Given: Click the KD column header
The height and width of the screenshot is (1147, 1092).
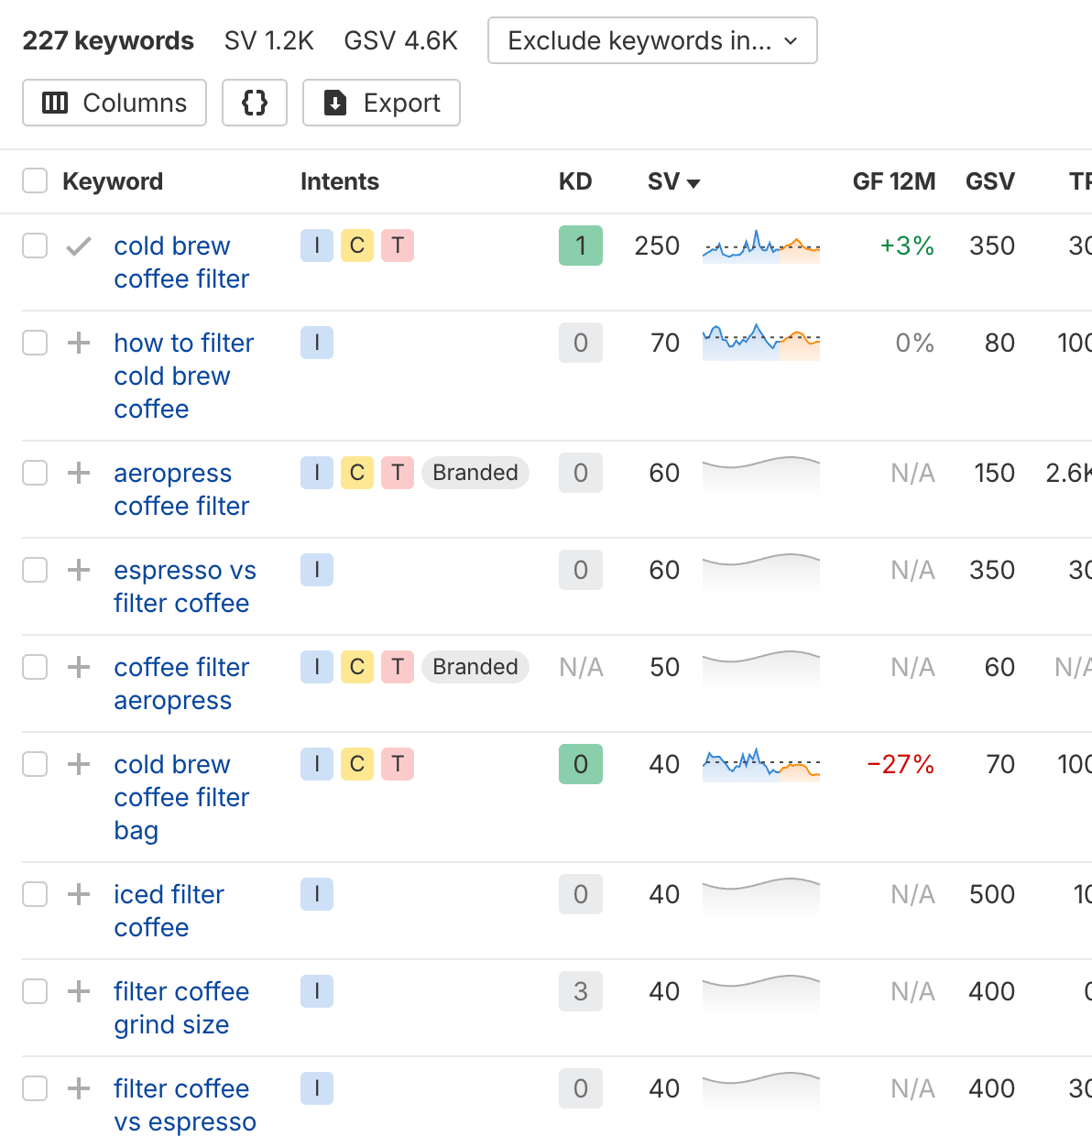Looking at the screenshot, I should [x=575, y=181].
